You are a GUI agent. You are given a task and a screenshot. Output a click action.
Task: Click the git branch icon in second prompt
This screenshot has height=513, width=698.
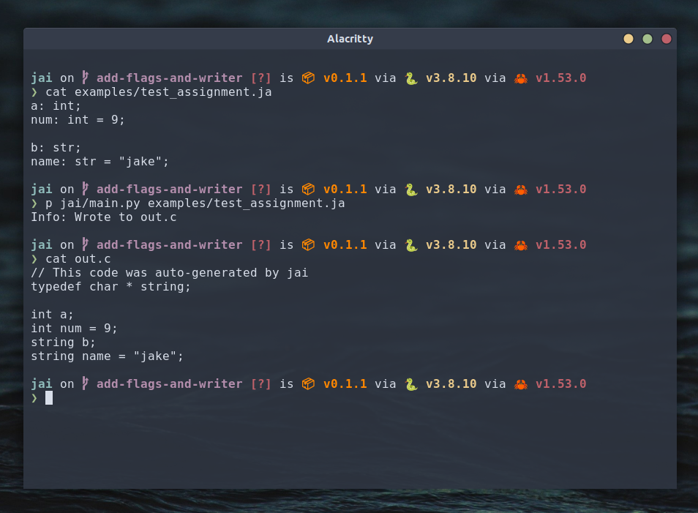coord(85,189)
